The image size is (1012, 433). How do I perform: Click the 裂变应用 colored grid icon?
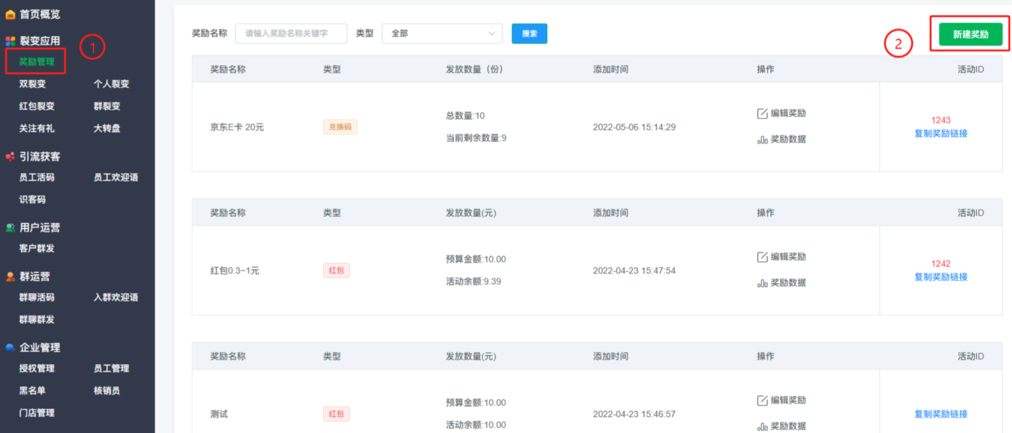10,41
